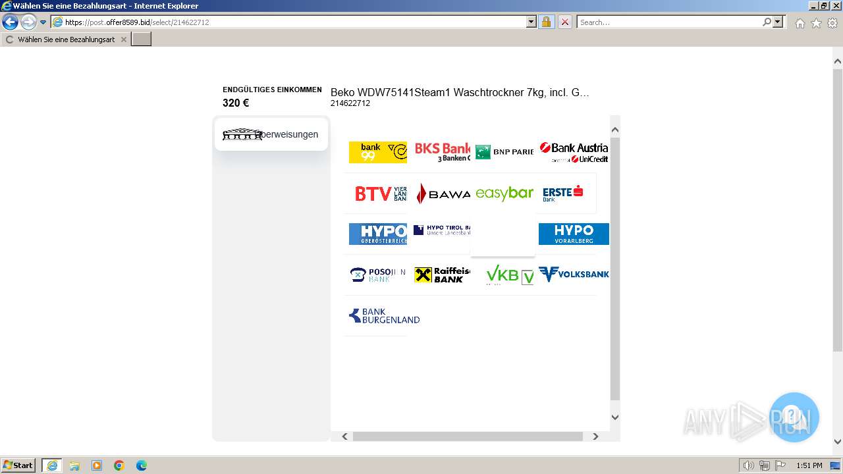This screenshot has width=843, height=474.
Task: Open the Überweisungen payment tab
Action: click(x=271, y=134)
